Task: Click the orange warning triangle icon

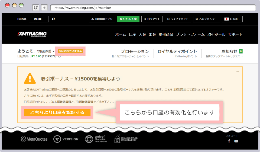Action: coord(30,78)
